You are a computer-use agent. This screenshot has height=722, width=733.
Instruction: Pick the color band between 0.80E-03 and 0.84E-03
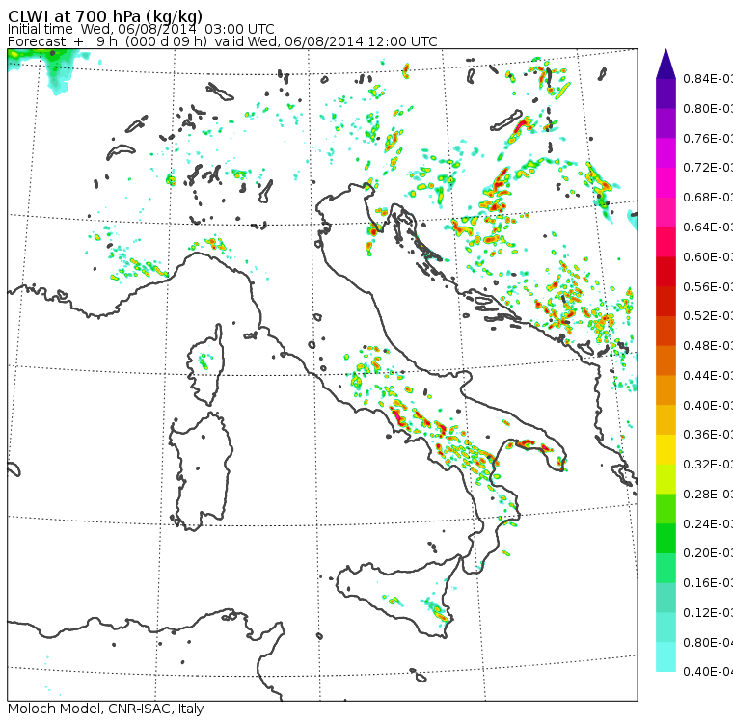pyautogui.click(x=665, y=94)
